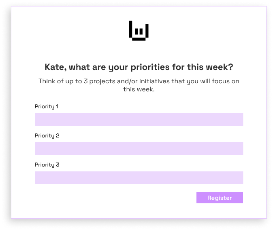Click the "Priority 3" label text
Image resolution: width=273 pixels, height=230 pixels.
[47, 165]
